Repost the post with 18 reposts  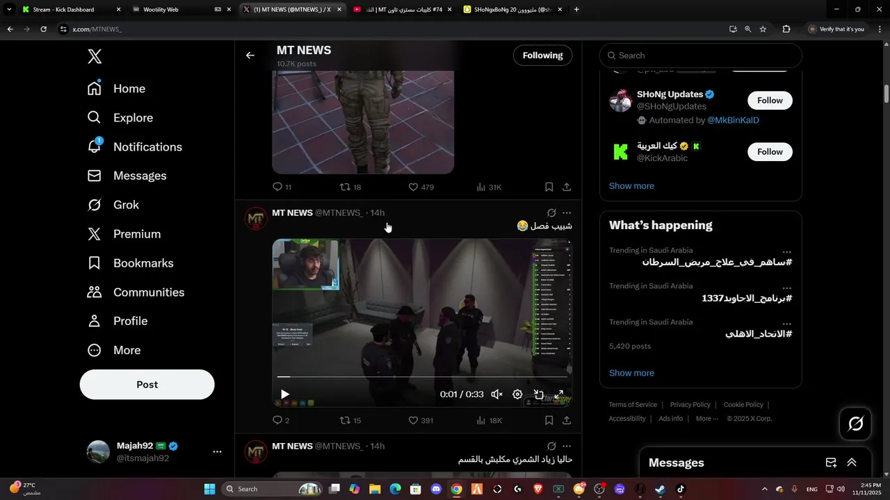tap(350, 187)
